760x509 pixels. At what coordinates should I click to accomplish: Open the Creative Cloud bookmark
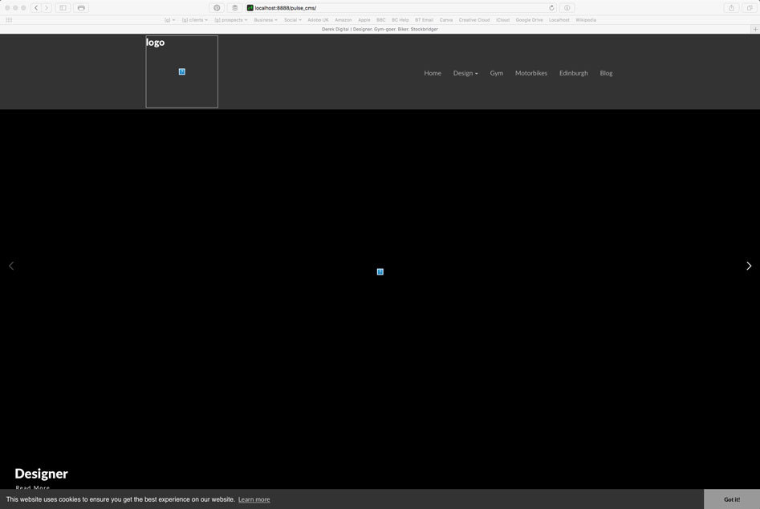coord(474,20)
